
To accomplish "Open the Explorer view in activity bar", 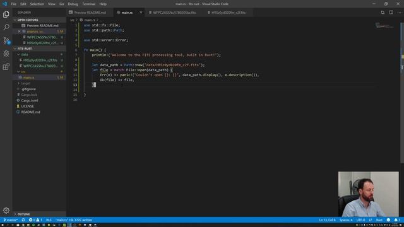I will coord(6,14).
